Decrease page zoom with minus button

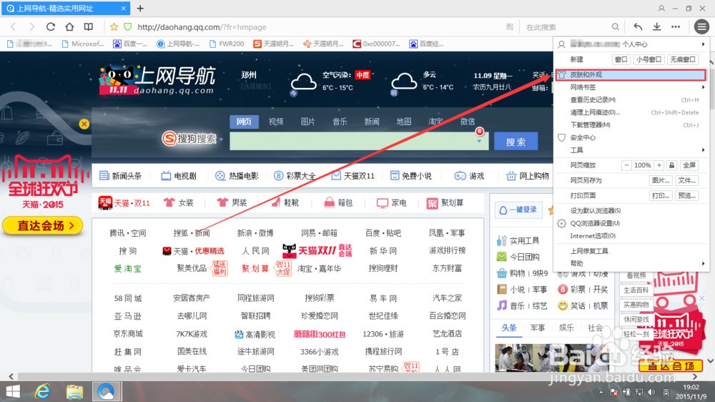point(626,165)
